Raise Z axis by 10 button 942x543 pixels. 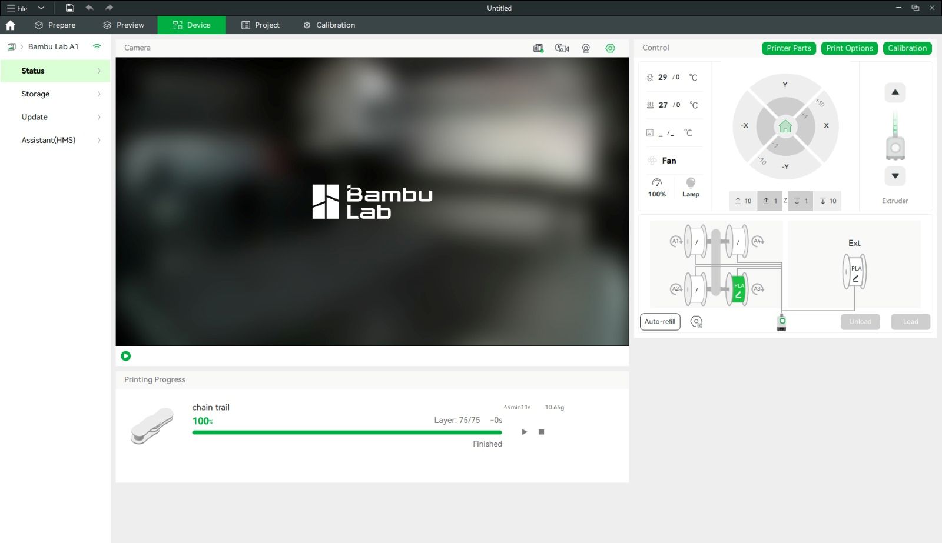[743, 201]
